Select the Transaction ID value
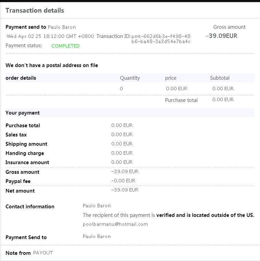The height and width of the screenshot is (261, 260). [x=161, y=39]
